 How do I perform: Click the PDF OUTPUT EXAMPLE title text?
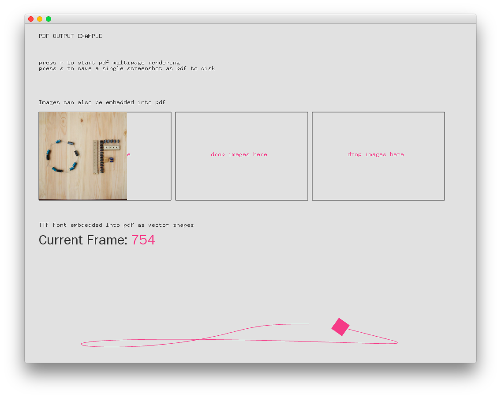[70, 36]
